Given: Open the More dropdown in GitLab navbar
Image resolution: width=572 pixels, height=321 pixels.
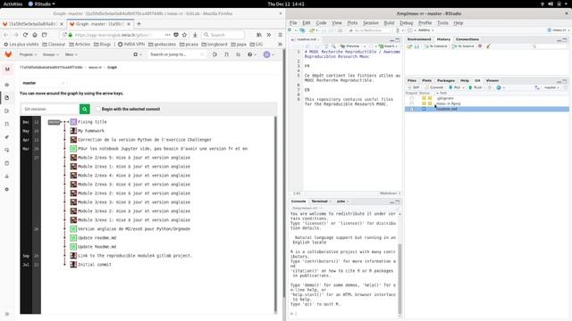Looking at the screenshot, I should [x=71, y=54].
